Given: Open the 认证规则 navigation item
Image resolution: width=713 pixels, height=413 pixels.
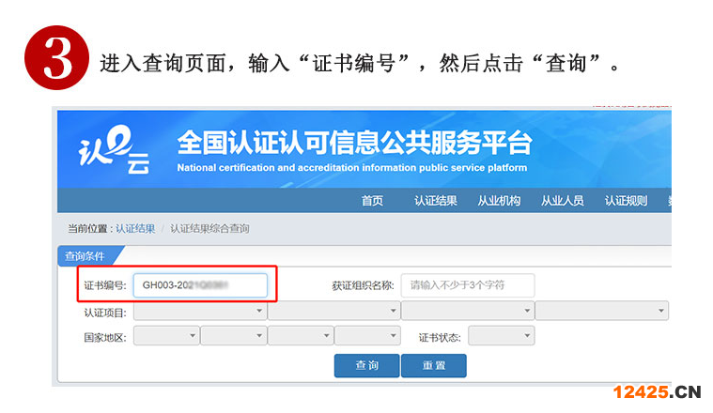Looking at the screenshot, I should 627,200.
